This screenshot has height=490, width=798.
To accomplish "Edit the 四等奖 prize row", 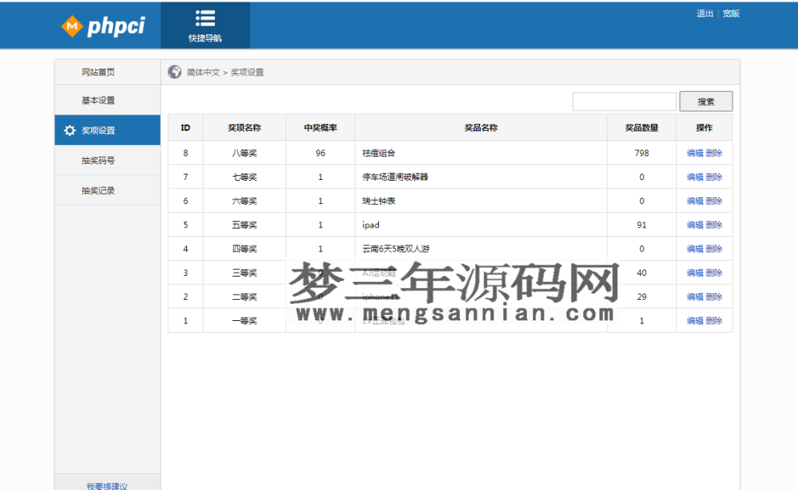I will (x=696, y=249).
